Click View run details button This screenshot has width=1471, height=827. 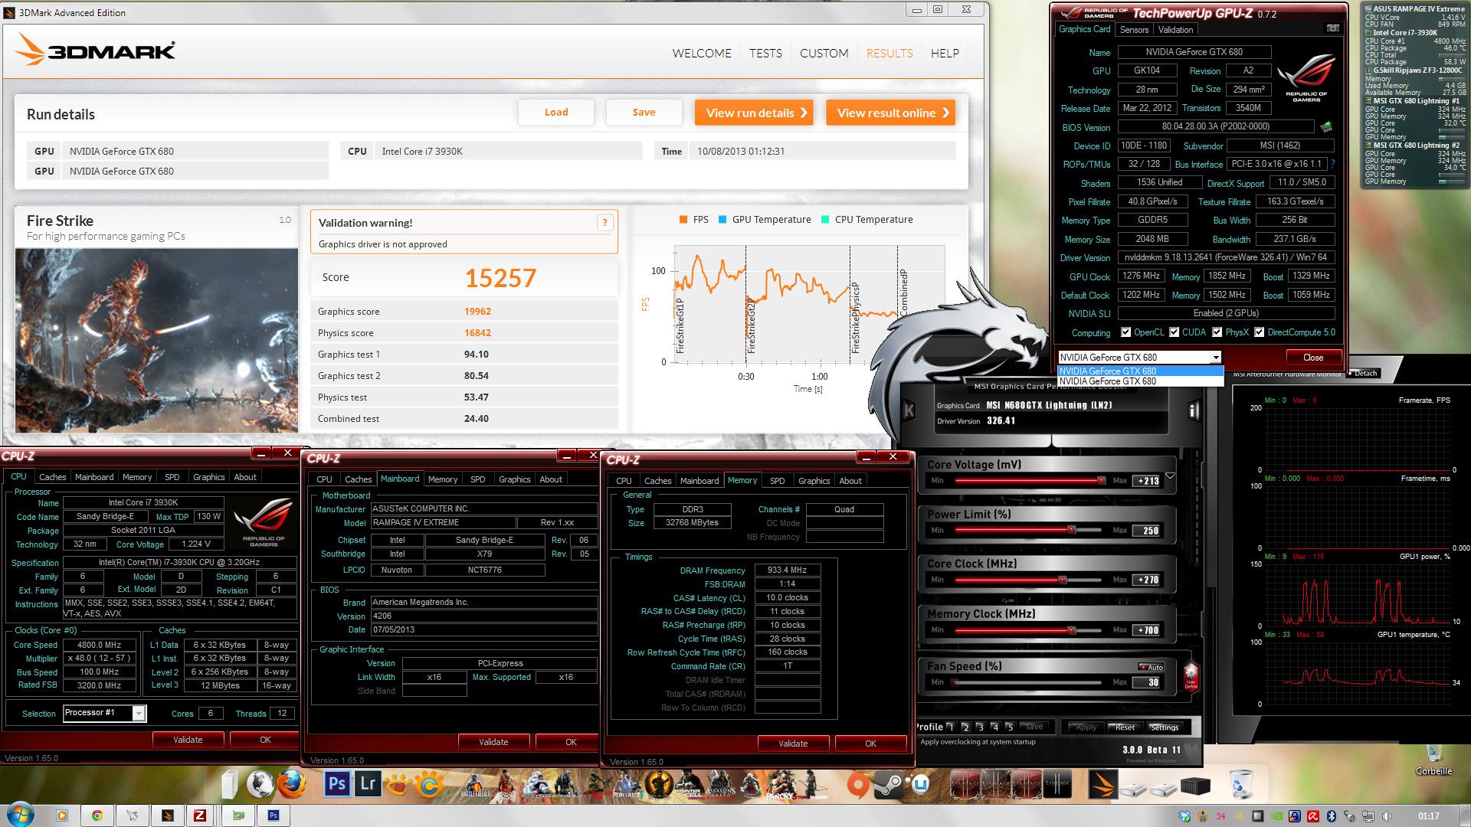(x=754, y=113)
